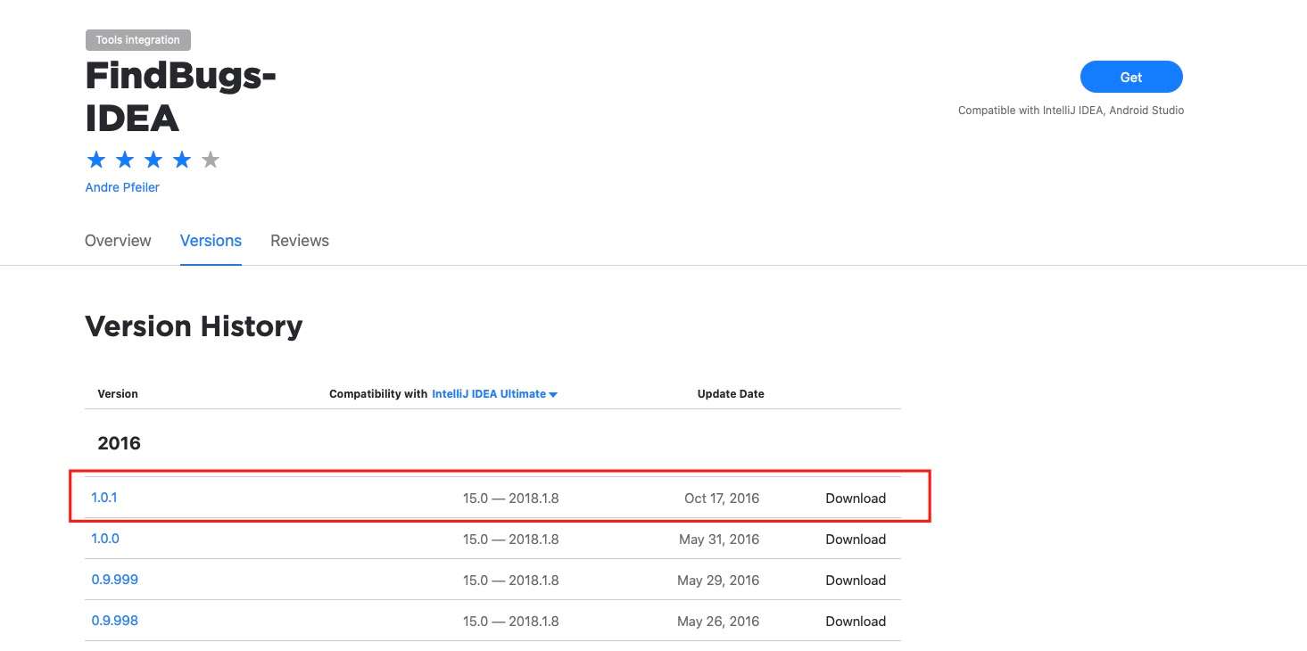Viewport: 1307px width, 651px height.
Task: Click the Version History heading
Action: coord(194,326)
